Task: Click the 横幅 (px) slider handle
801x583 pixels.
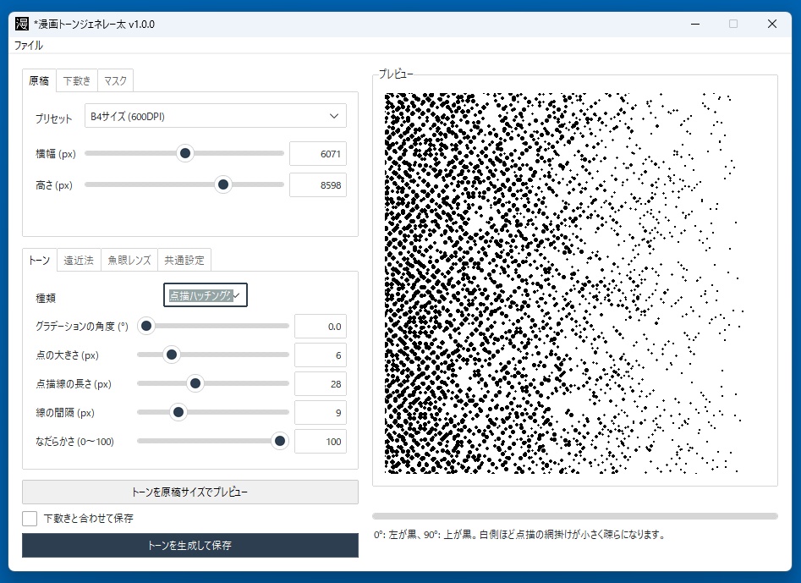Action: pyautogui.click(x=185, y=153)
